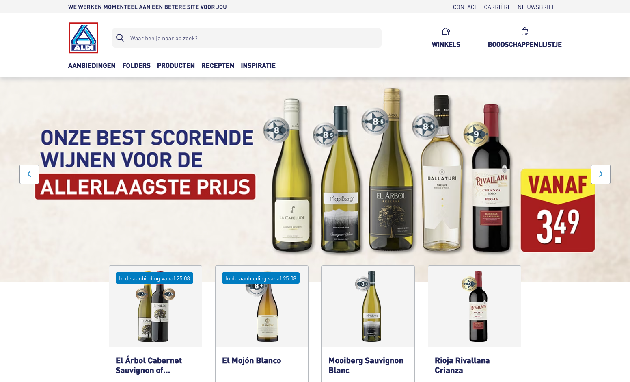The width and height of the screenshot is (630, 382).
Task: Open the Inspiratie menu
Action: pyautogui.click(x=258, y=65)
